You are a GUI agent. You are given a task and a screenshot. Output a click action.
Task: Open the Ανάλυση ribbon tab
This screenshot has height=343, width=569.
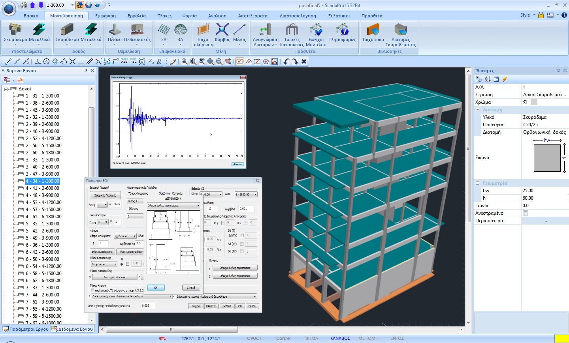[217, 16]
